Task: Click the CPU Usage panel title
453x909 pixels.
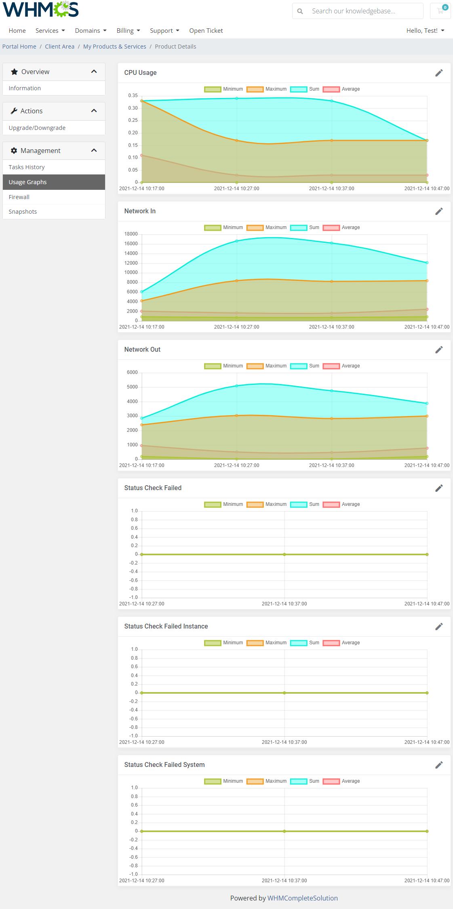Action: [x=140, y=73]
